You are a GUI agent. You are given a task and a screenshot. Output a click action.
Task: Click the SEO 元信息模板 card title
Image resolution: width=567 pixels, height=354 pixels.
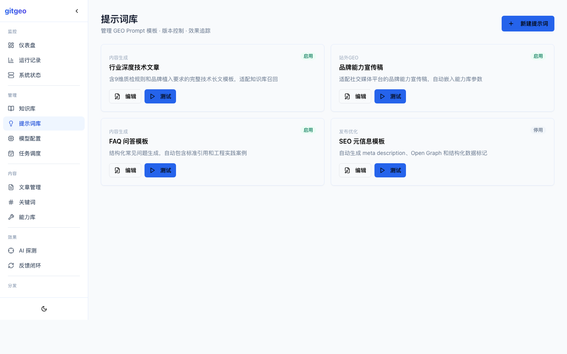[x=362, y=142]
